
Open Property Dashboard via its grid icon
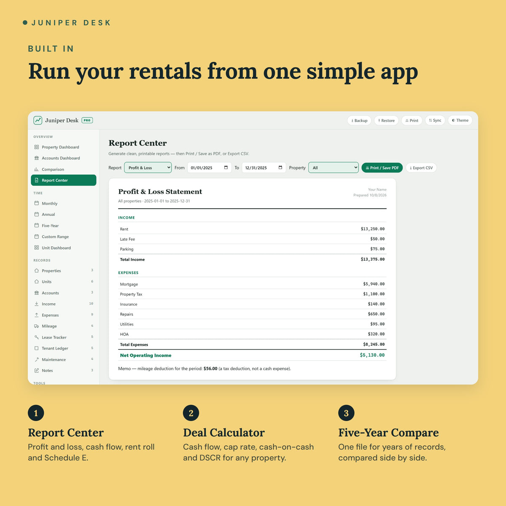[x=37, y=147]
